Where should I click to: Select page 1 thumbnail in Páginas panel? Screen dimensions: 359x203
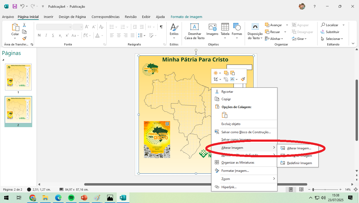(18, 77)
